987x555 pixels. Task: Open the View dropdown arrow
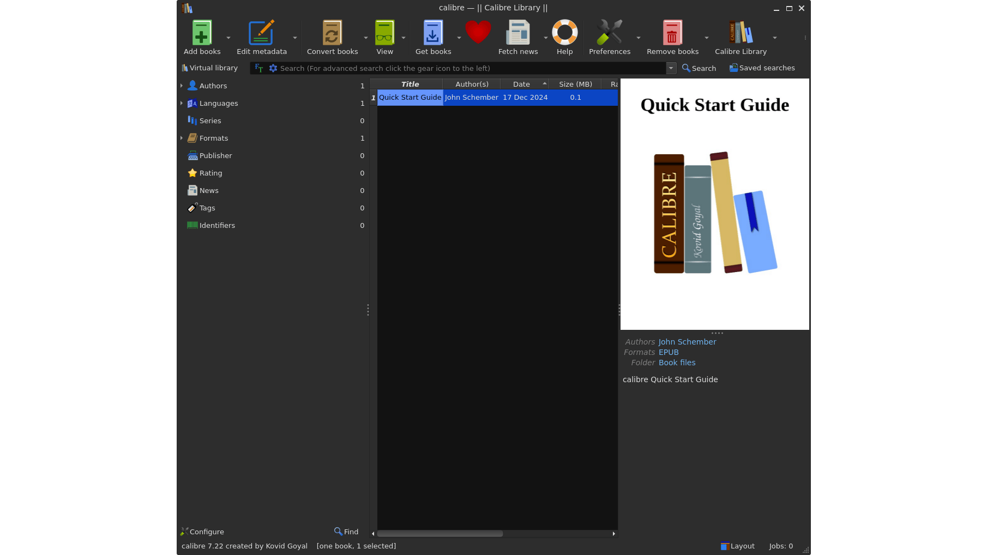click(404, 38)
